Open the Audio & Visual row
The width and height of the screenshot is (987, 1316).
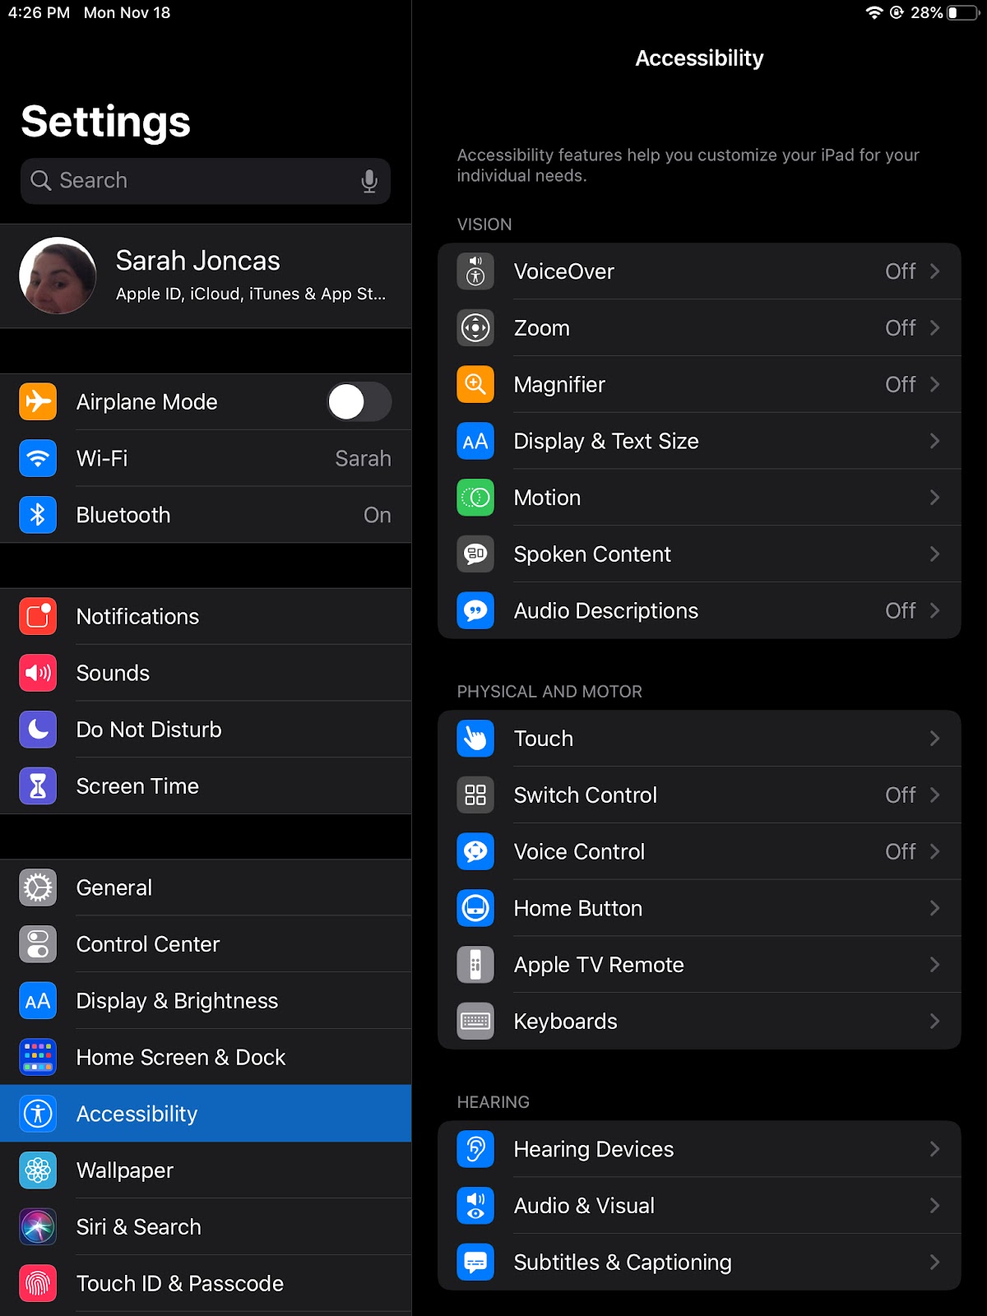(x=699, y=1206)
